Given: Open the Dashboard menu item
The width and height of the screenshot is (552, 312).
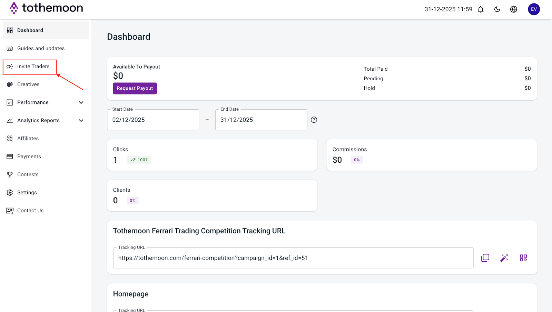Looking at the screenshot, I should (x=46, y=30).
